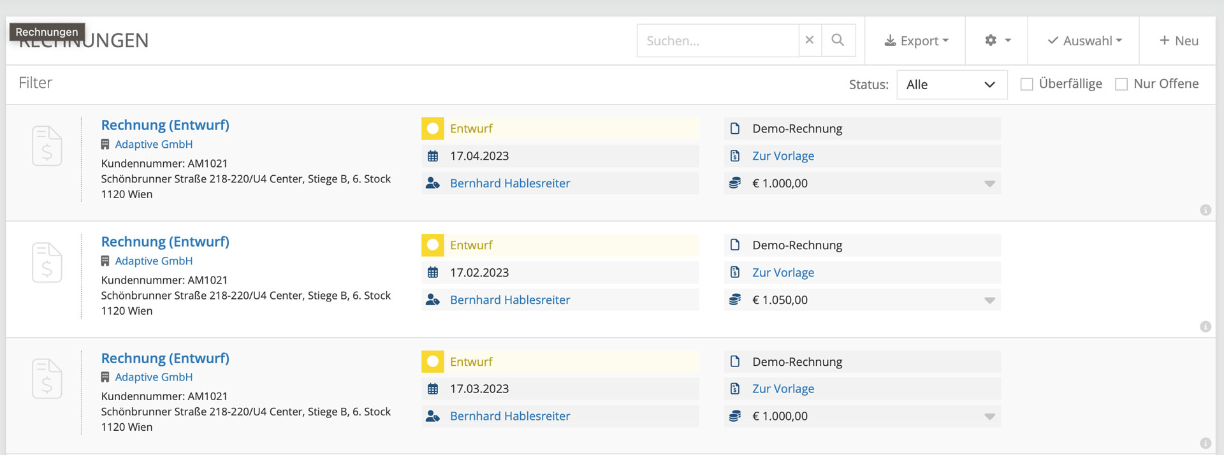
Task: Click yellow Entwurf status badge on the 17.02.2023 invoice
Action: [x=433, y=245]
